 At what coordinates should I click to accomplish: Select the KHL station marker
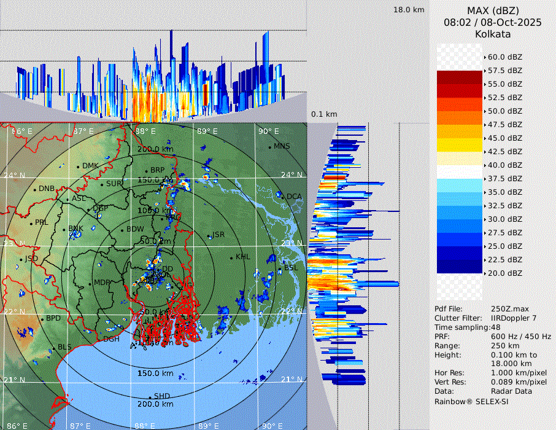pyautogui.click(x=231, y=257)
